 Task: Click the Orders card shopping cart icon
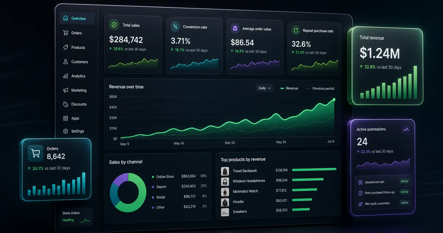point(35,153)
